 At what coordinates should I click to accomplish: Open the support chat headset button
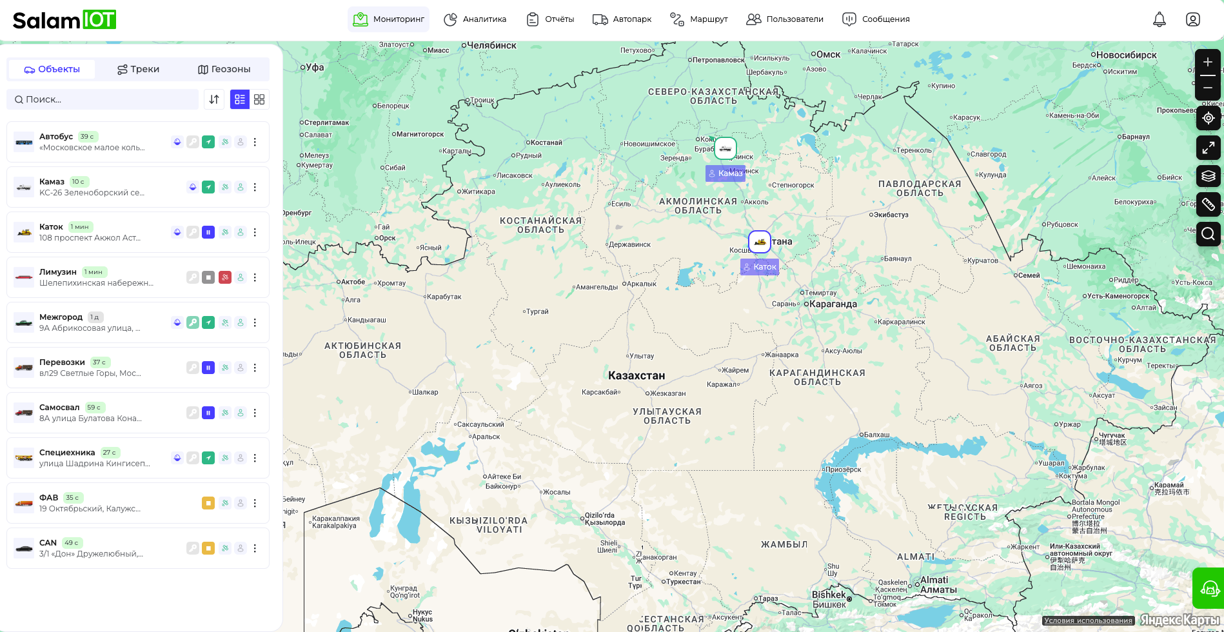(x=1208, y=588)
